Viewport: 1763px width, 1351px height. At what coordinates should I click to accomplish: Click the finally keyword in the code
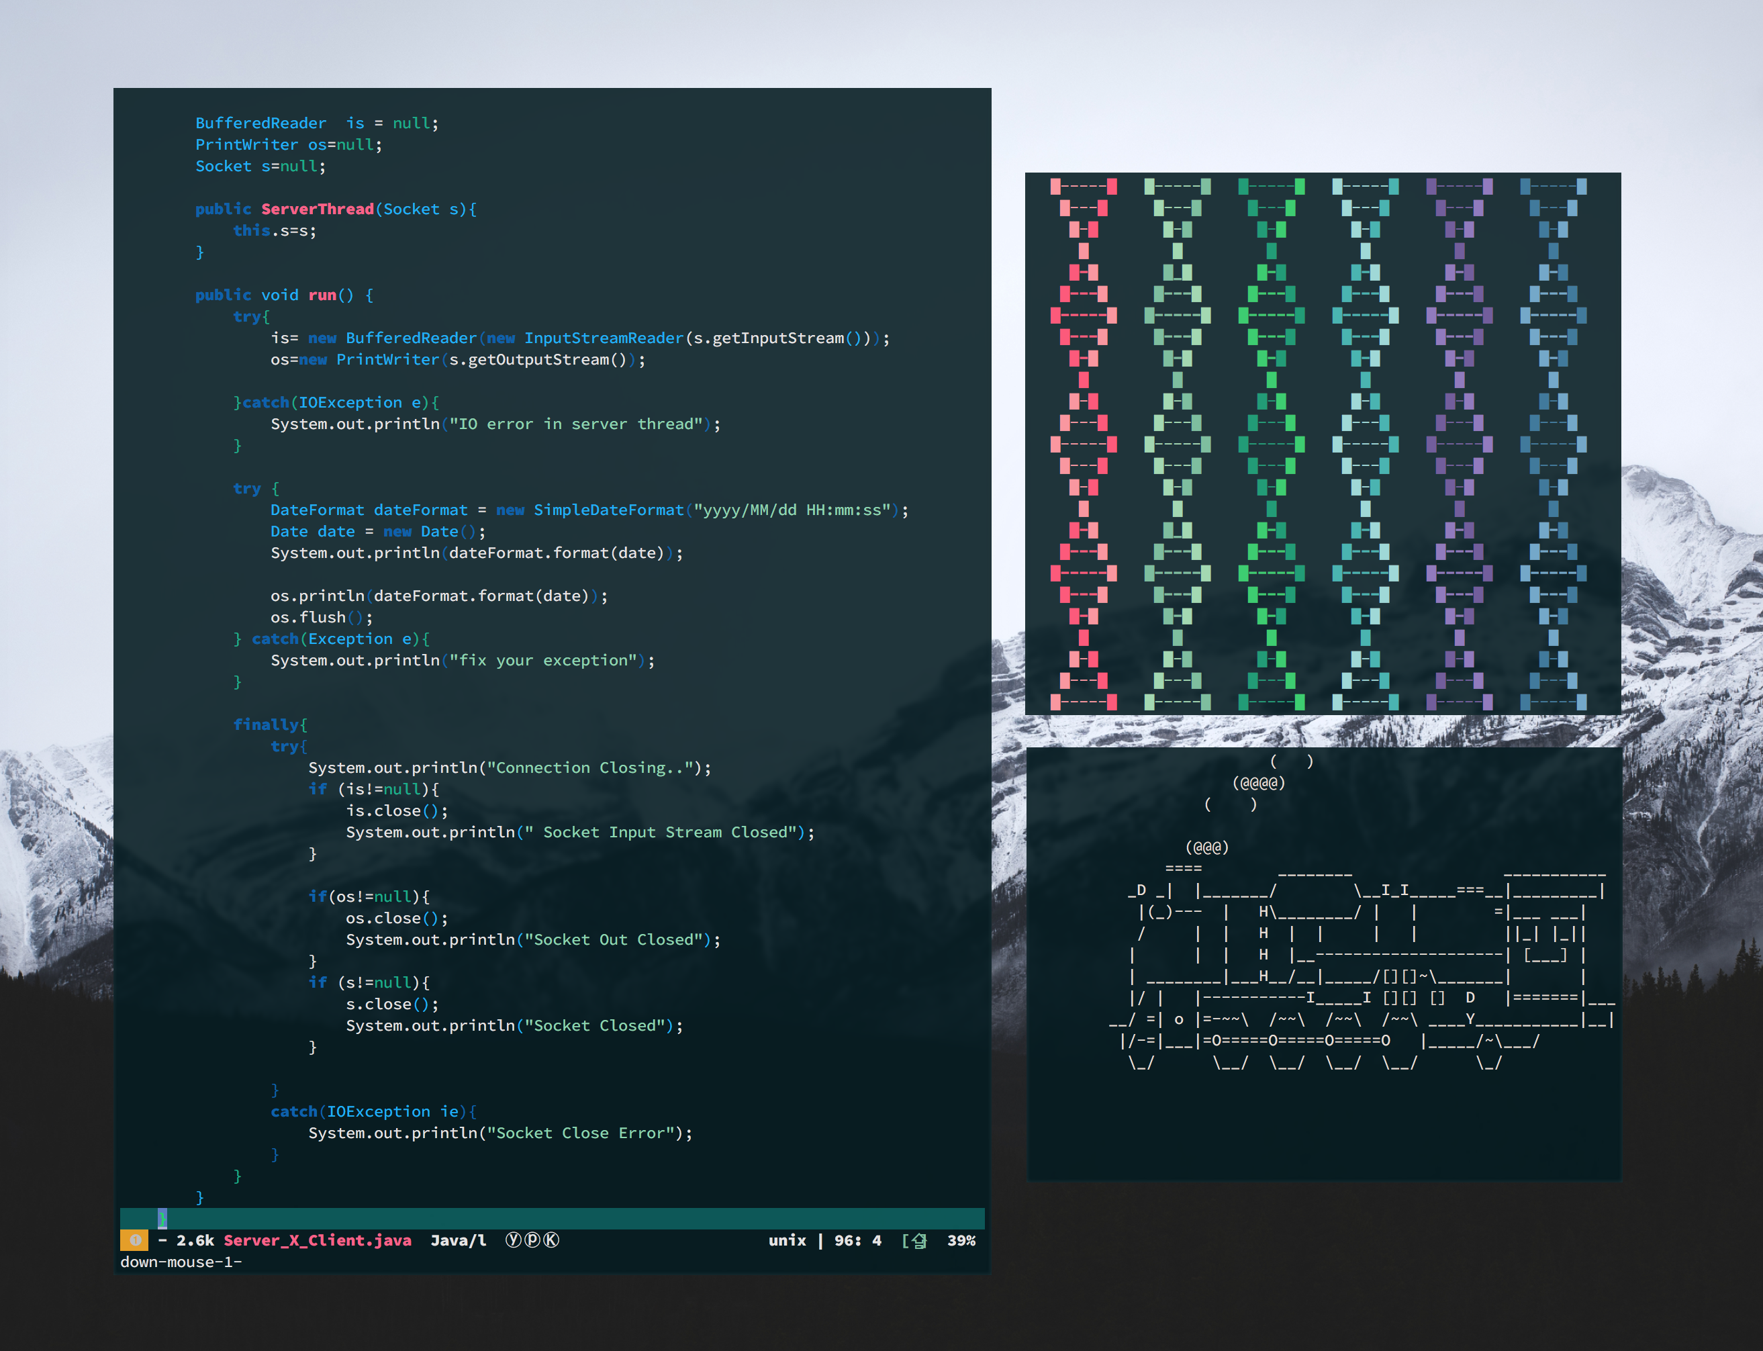coord(266,725)
